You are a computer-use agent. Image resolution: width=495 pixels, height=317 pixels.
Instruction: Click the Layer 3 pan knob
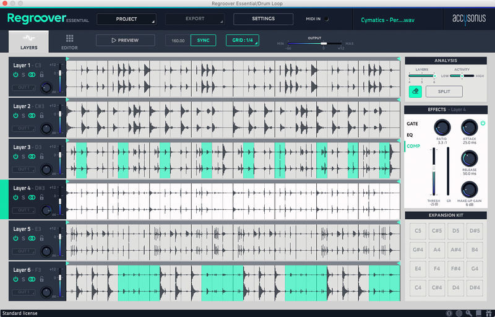coord(46,170)
